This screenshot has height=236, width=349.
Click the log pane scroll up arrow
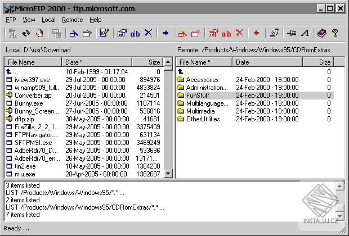click(x=339, y=186)
